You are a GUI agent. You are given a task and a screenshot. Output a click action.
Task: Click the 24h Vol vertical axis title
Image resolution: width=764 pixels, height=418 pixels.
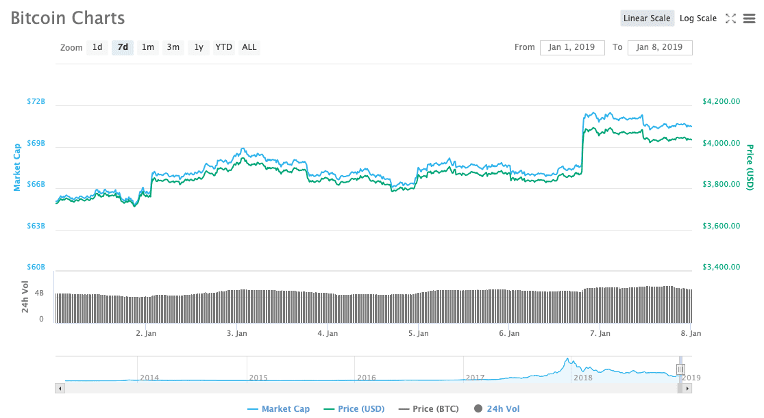coord(25,296)
